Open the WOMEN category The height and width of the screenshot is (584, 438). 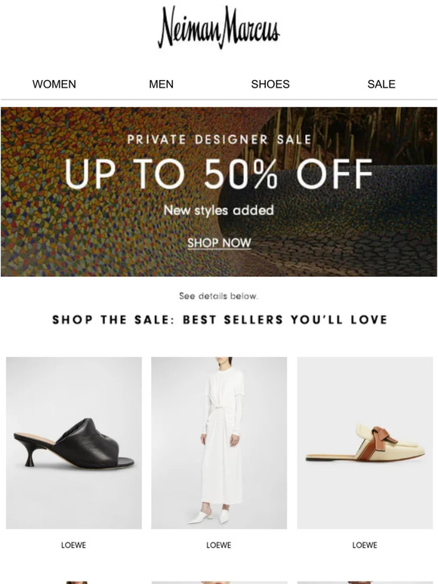[x=54, y=85]
